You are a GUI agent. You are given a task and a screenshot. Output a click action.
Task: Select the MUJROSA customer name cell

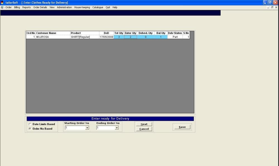53,37
